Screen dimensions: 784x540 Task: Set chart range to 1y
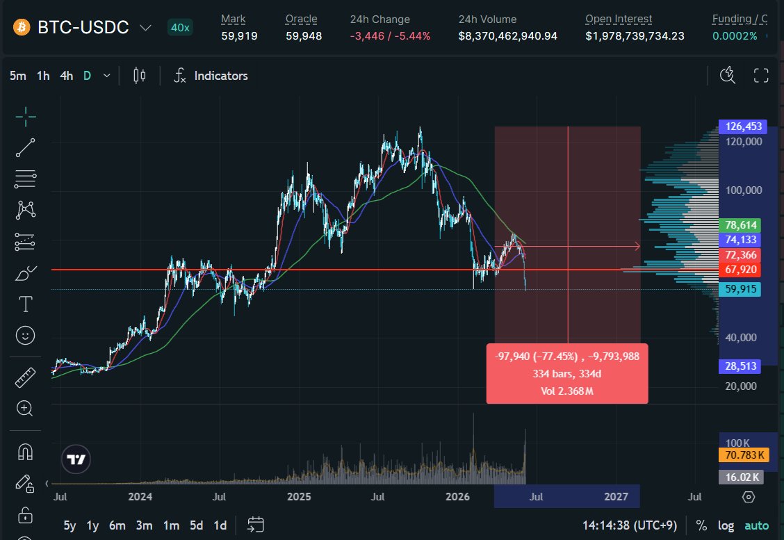coord(92,525)
